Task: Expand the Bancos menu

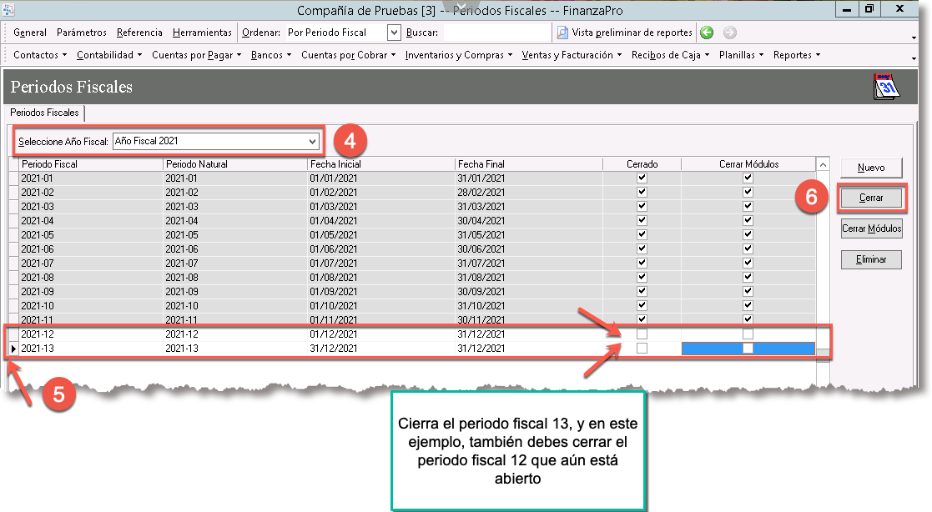Action: click(x=271, y=55)
